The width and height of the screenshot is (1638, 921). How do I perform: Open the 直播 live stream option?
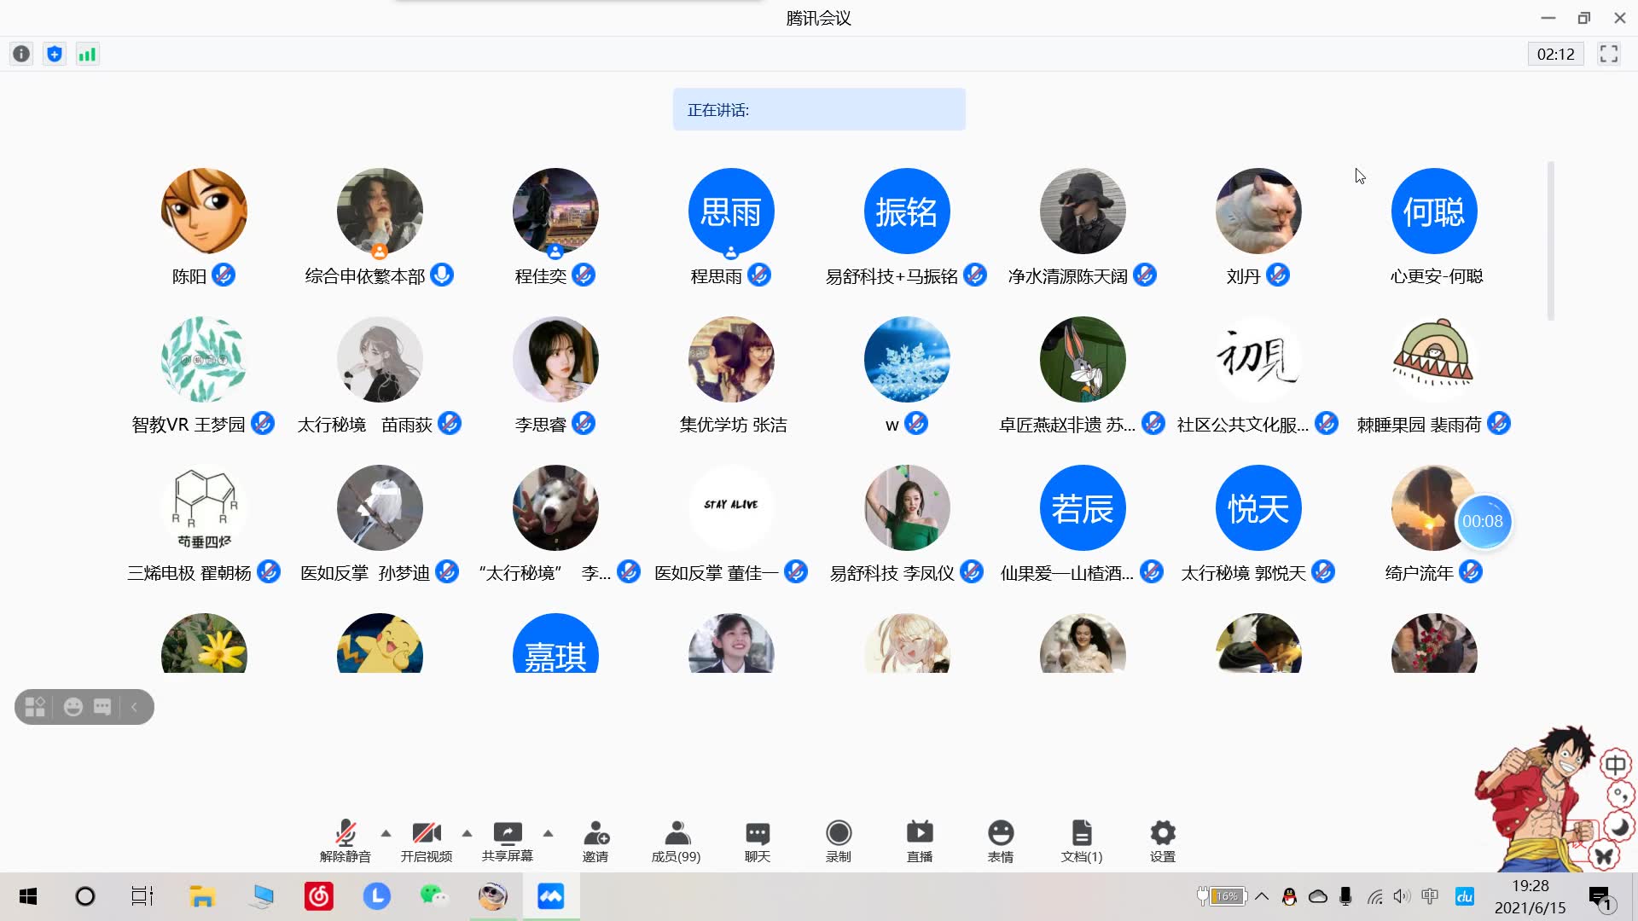coord(920,841)
